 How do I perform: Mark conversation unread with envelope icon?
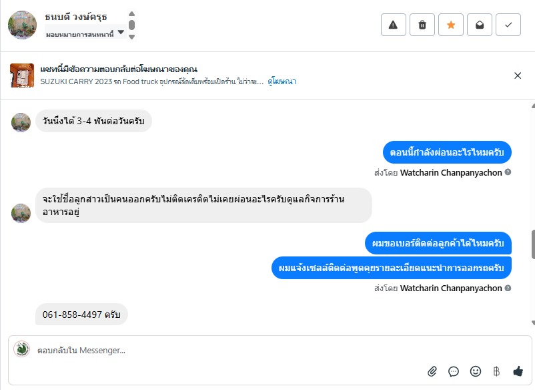[x=480, y=25]
